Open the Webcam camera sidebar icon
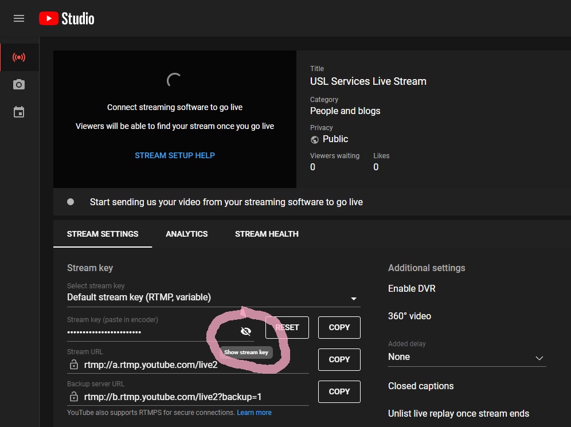571x427 pixels. click(19, 84)
